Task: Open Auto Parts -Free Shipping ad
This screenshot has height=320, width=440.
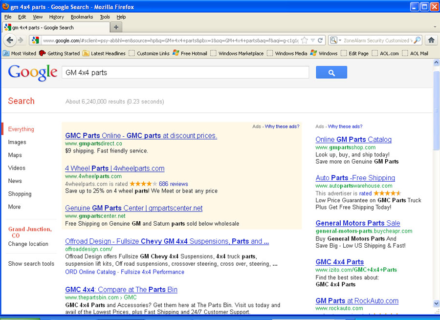Action: (355, 178)
